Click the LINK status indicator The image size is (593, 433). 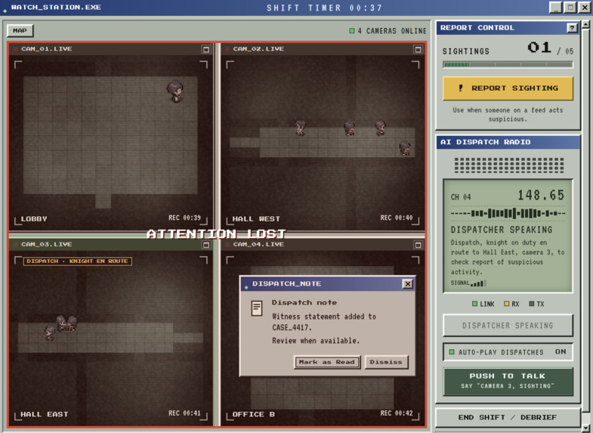pyautogui.click(x=483, y=304)
